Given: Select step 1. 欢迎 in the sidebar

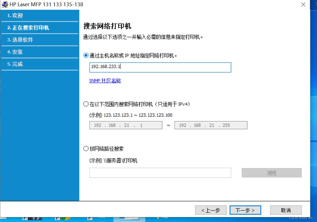Looking at the screenshot, I should (x=40, y=16).
